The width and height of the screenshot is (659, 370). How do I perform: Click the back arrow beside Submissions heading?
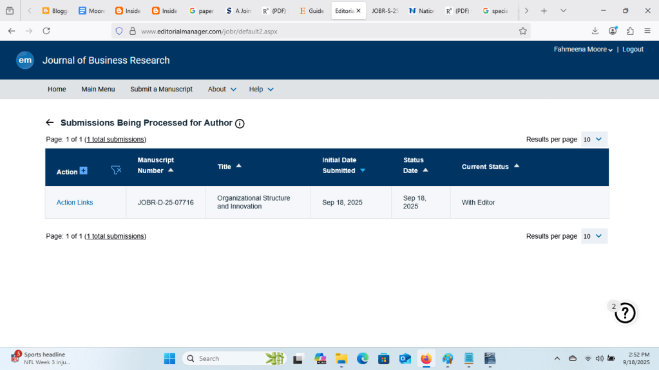(50, 123)
